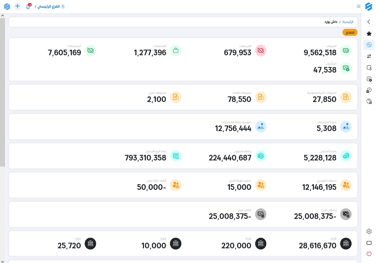Toggle the hamburger menu at top right
The height and width of the screenshot is (263, 376).
pos(358,6)
